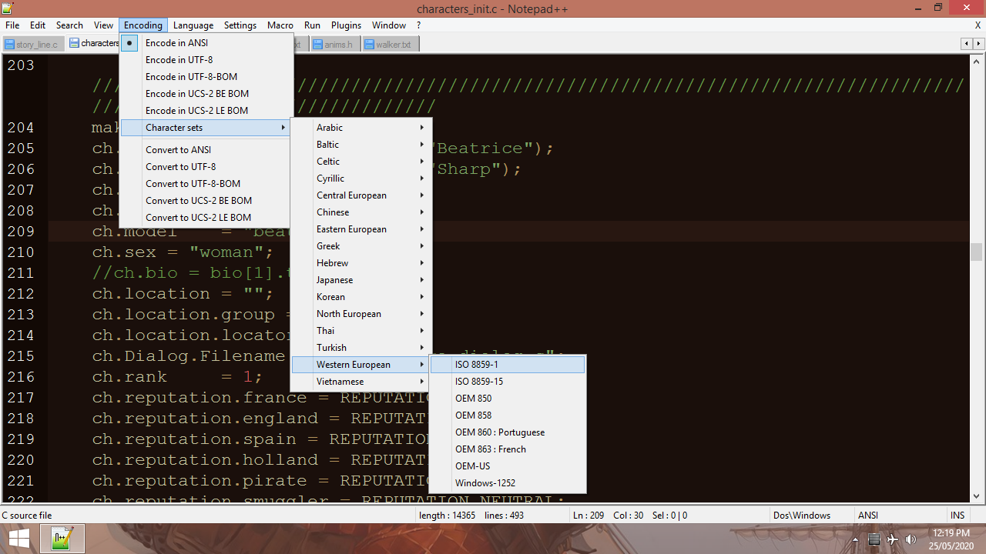Open the Run menu
This screenshot has height=554, width=986.
click(312, 25)
